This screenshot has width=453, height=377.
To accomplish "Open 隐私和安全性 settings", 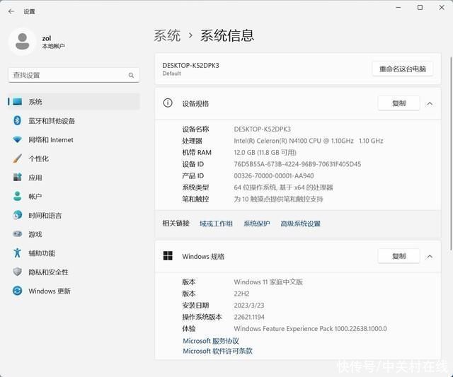I will [x=74, y=272].
